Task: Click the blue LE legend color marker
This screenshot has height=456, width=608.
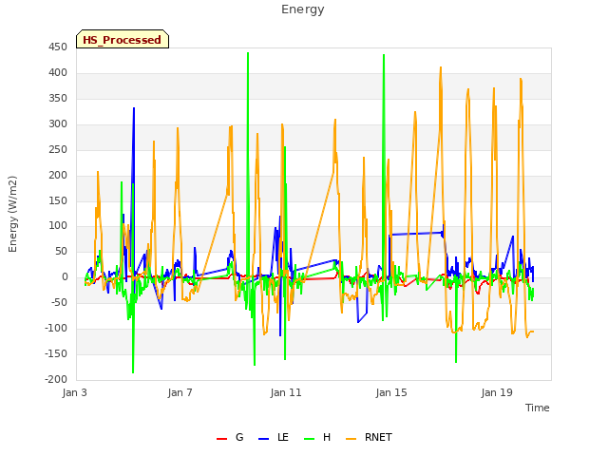Action: point(263,439)
